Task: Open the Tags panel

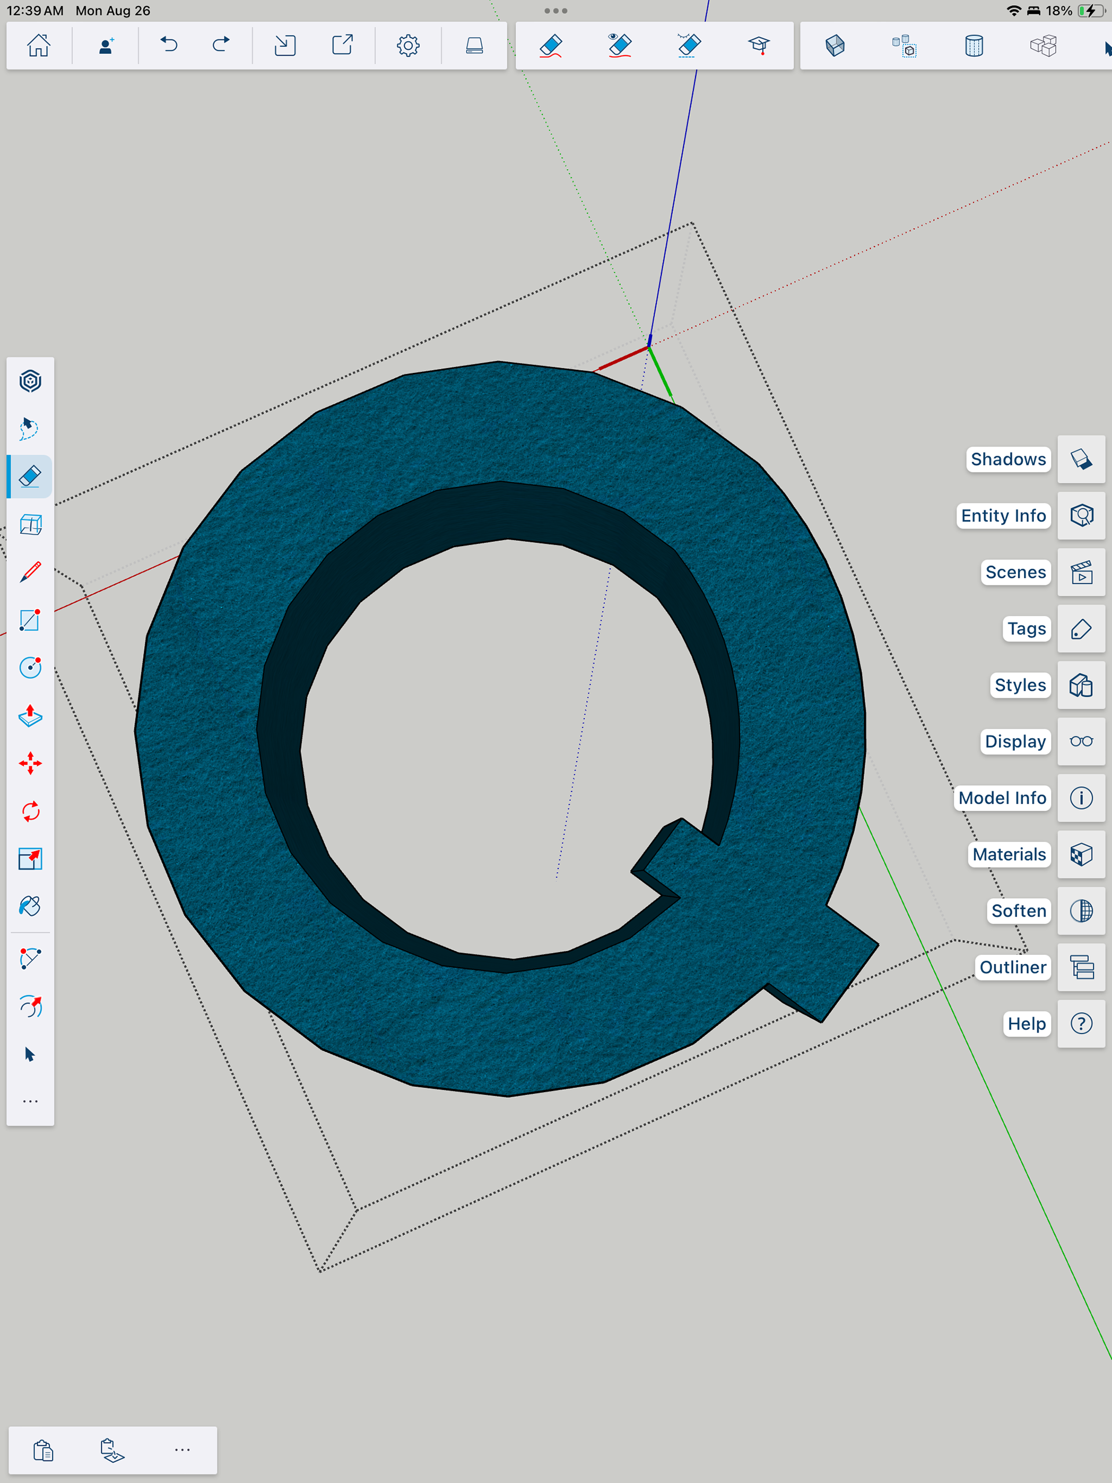Action: click(1026, 628)
